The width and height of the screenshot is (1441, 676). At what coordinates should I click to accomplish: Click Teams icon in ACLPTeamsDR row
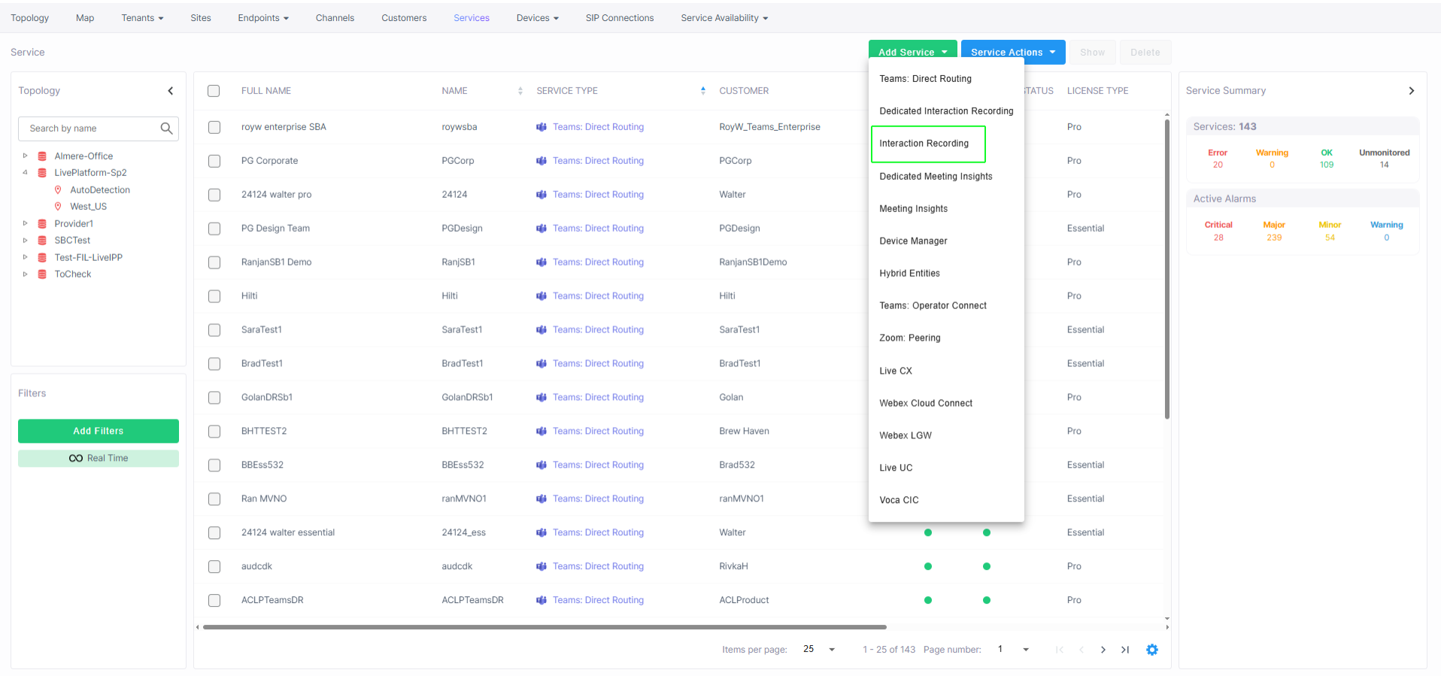542,601
